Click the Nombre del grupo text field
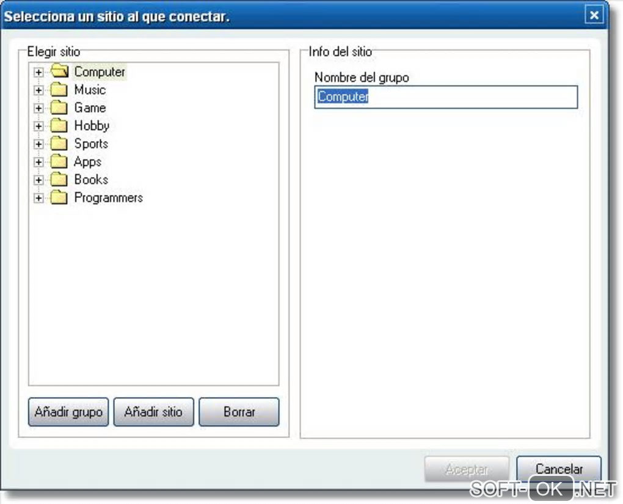 [x=446, y=97]
